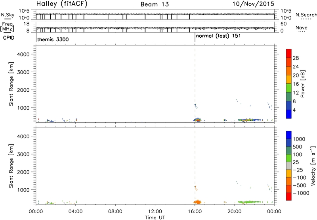Click the '10^5' left tick of N.Sky panel
317x220 pixels.
coord(24,11)
